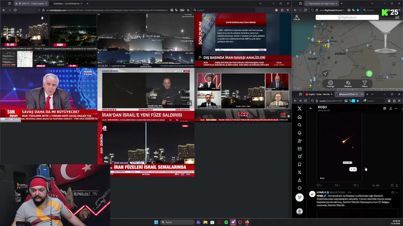Open File Explorer from the taskbar
The width and height of the screenshot is (403, 226).
(x=205, y=222)
